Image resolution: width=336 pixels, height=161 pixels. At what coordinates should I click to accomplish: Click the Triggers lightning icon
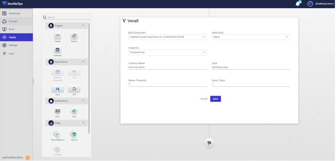[51, 26]
